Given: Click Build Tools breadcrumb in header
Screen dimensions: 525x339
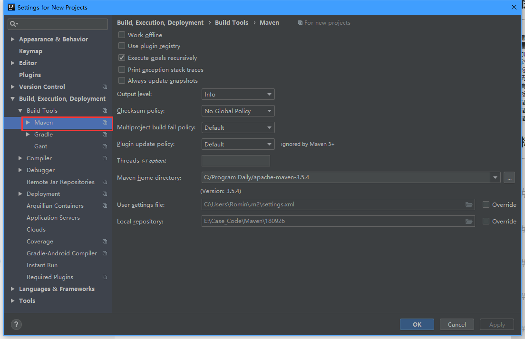Looking at the screenshot, I should tap(232, 23).
